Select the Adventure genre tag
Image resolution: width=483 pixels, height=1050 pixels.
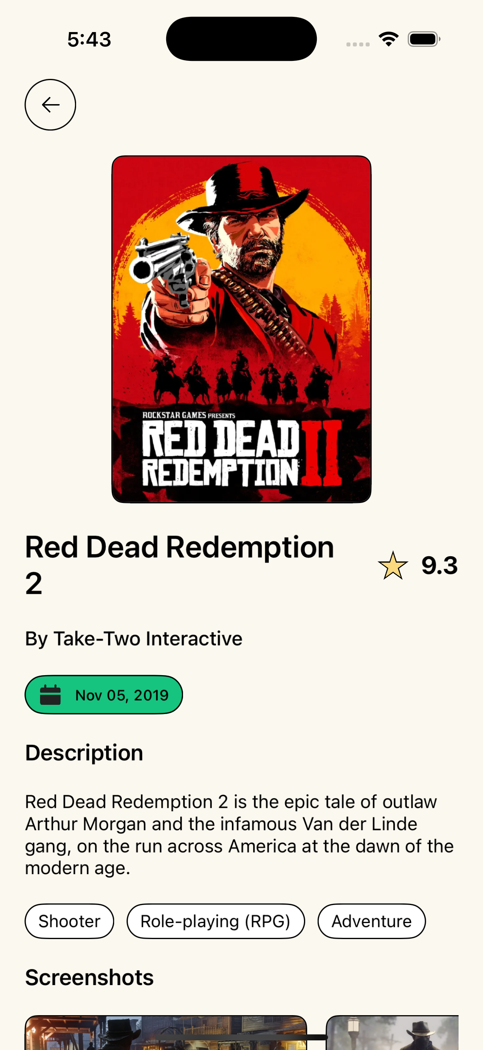pos(371,921)
